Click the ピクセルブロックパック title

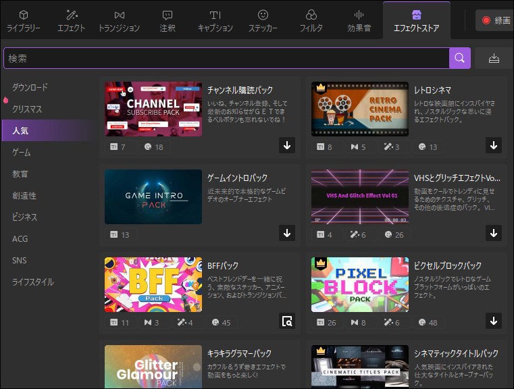447,265
